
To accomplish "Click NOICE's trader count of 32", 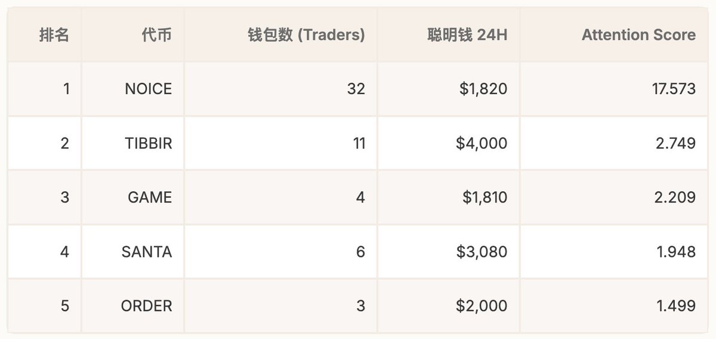I will [356, 89].
